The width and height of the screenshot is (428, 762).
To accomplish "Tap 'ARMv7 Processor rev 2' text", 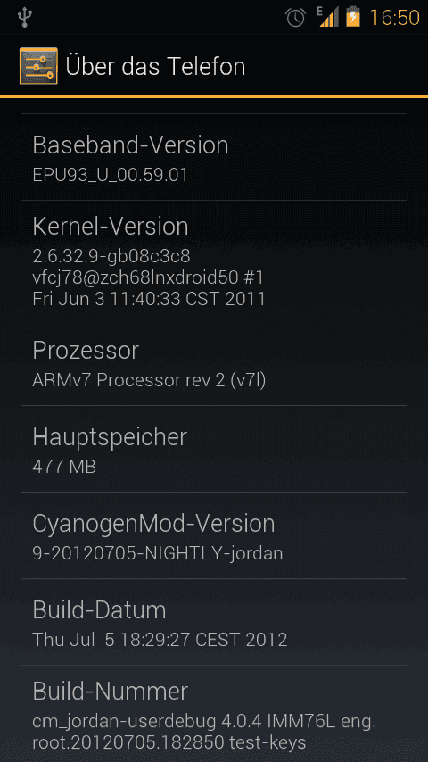I will click(129, 380).
